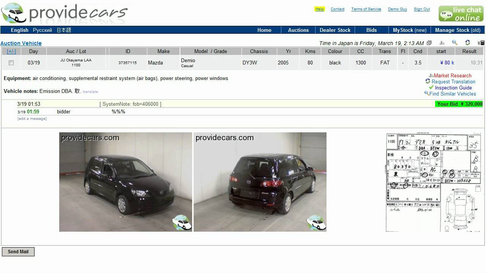This screenshot has width=486, height=273.
Task: Click the SystemNote fob=406000 entry
Action: tap(130, 104)
